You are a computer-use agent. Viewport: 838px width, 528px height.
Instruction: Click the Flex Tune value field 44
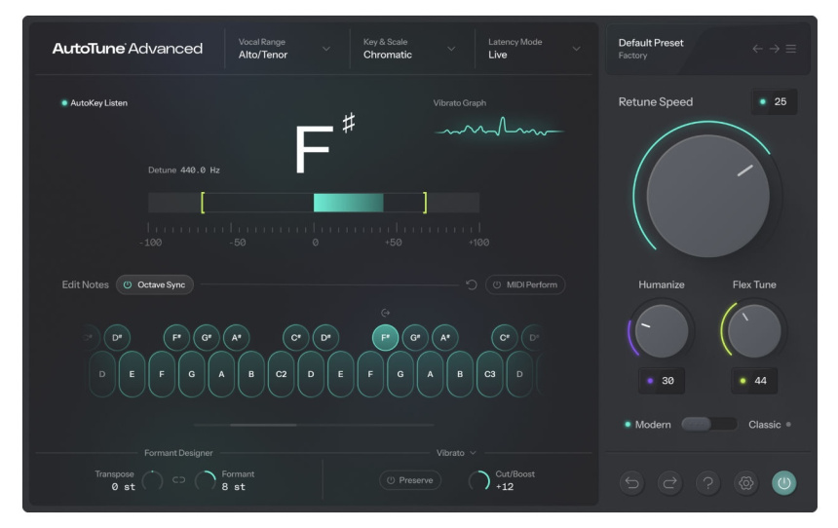point(754,381)
